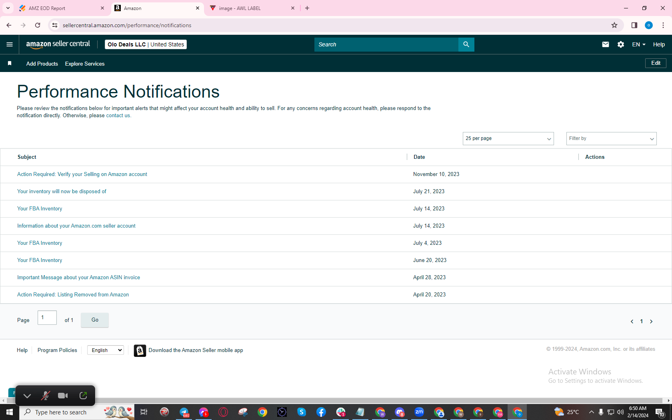Image resolution: width=672 pixels, height=420 pixels.
Task: Open Skype from the taskbar
Action: click(x=302, y=412)
